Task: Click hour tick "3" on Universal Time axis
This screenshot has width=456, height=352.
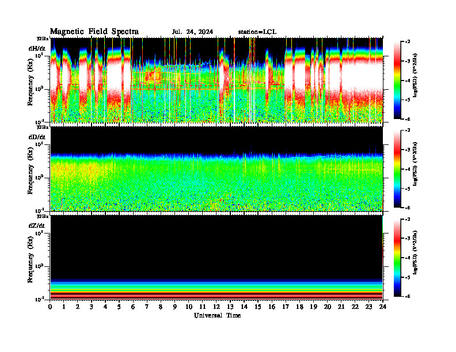Action: point(92,307)
